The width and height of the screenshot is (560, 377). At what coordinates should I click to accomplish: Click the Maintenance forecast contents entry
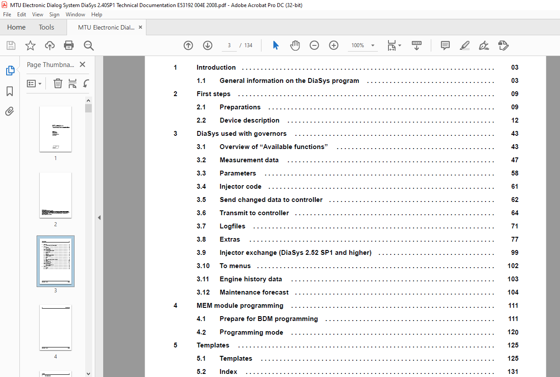point(254,292)
